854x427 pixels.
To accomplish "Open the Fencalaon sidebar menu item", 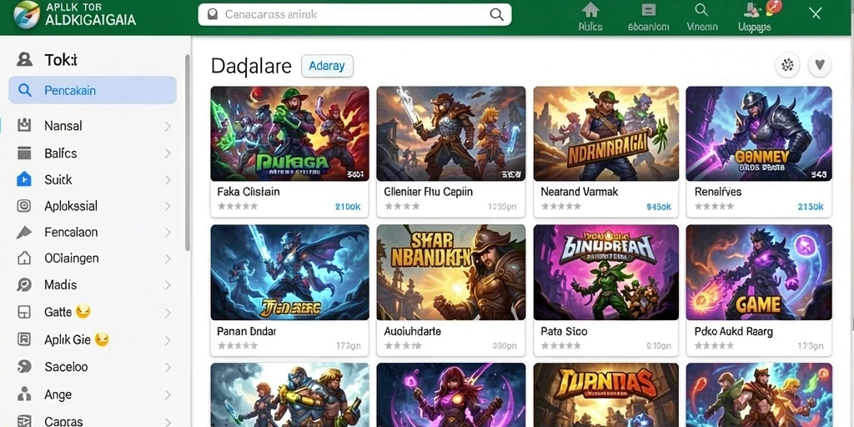I will 93,232.
